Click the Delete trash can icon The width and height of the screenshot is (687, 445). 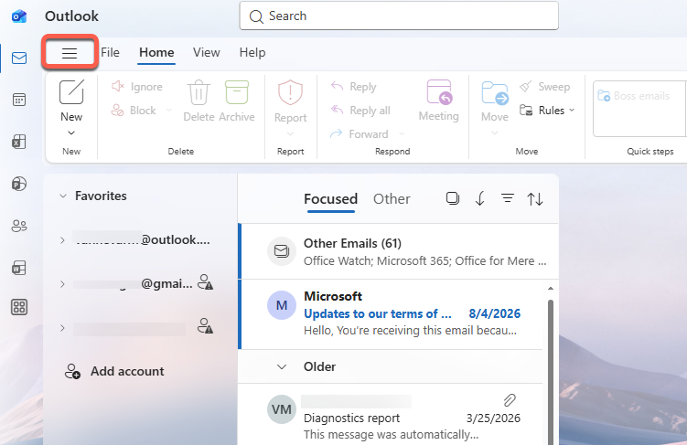pos(199,92)
